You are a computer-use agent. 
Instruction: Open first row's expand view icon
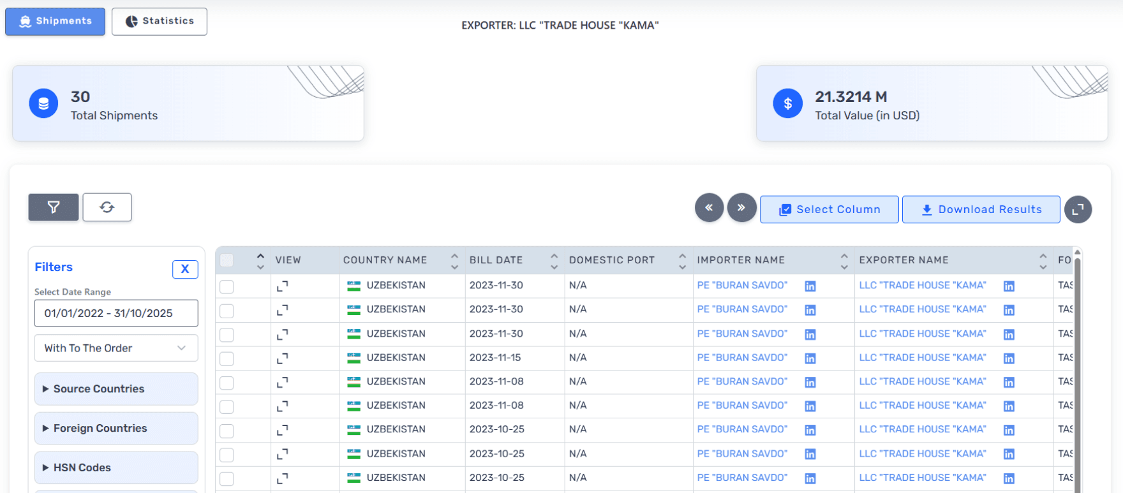(283, 286)
